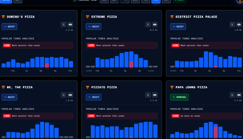Click the pizza slice icon beside We, The Pizza
The width and height of the screenshot is (243, 139).
[3, 87]
